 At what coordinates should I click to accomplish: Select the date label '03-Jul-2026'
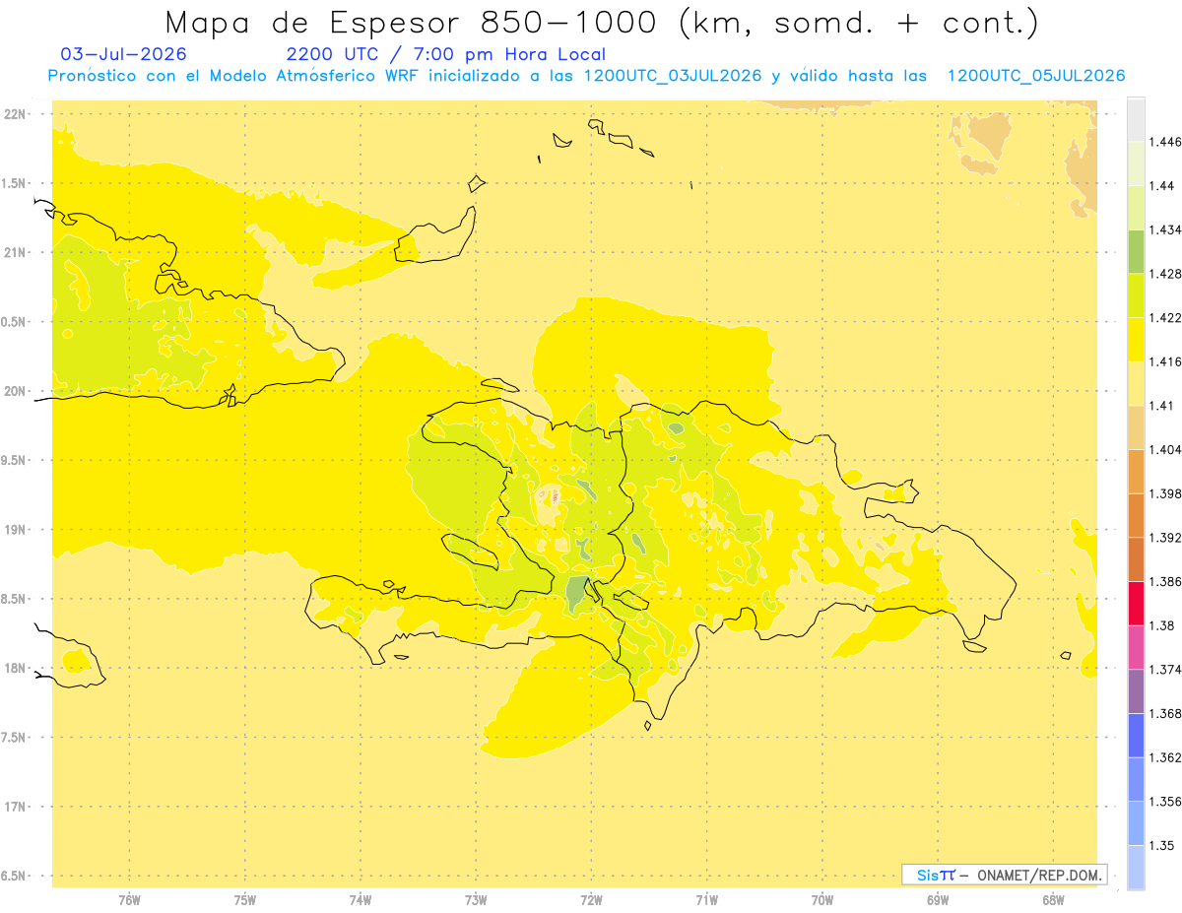pos(124,54)
